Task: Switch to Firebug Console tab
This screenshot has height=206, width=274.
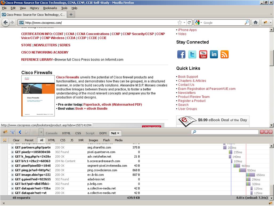Action: tap(52, 133)
